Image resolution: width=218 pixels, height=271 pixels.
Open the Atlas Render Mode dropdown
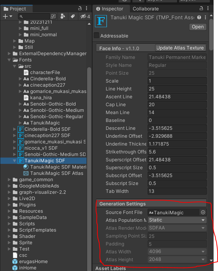coord(177,228)
